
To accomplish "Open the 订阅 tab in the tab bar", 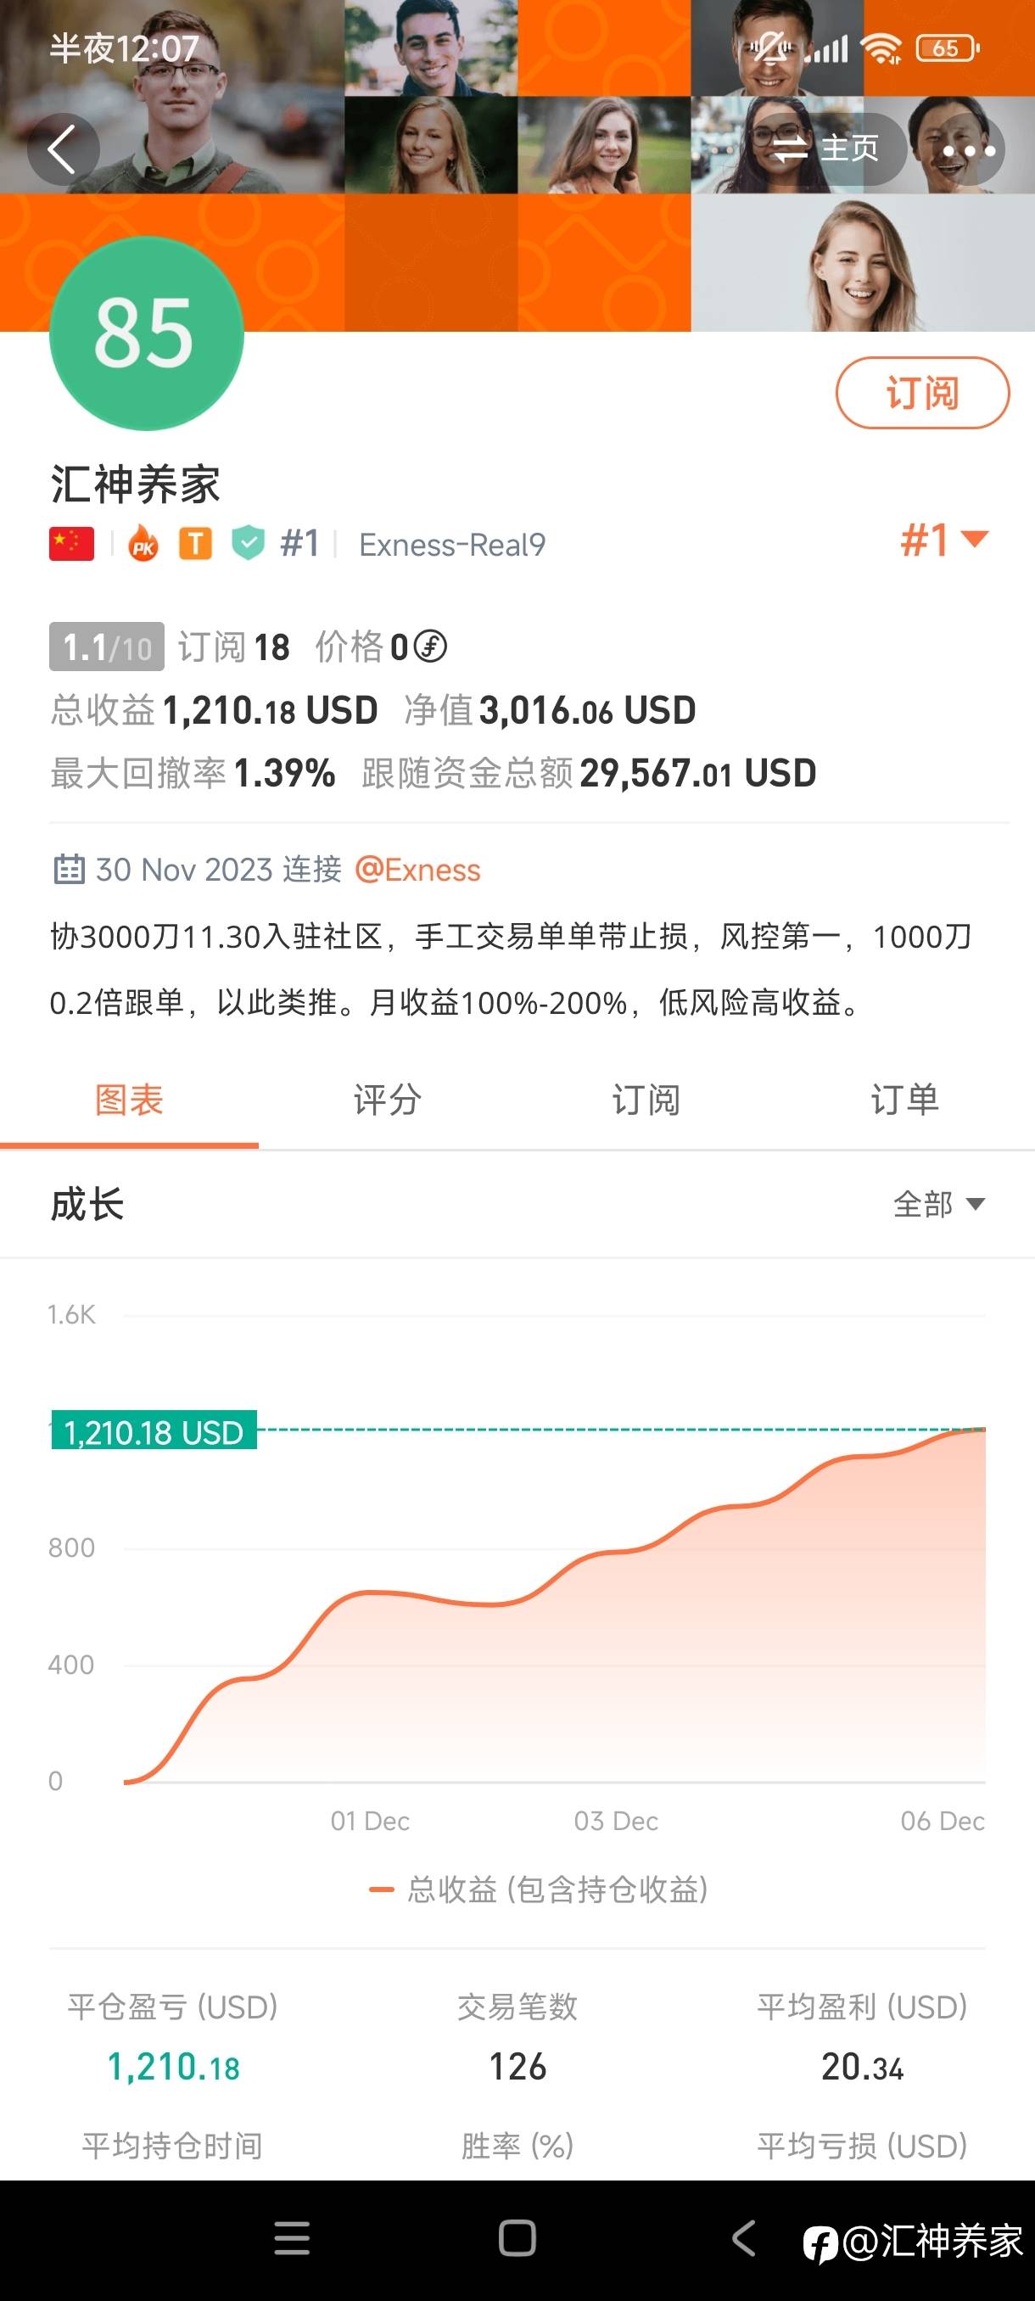I will point(646,1100).
